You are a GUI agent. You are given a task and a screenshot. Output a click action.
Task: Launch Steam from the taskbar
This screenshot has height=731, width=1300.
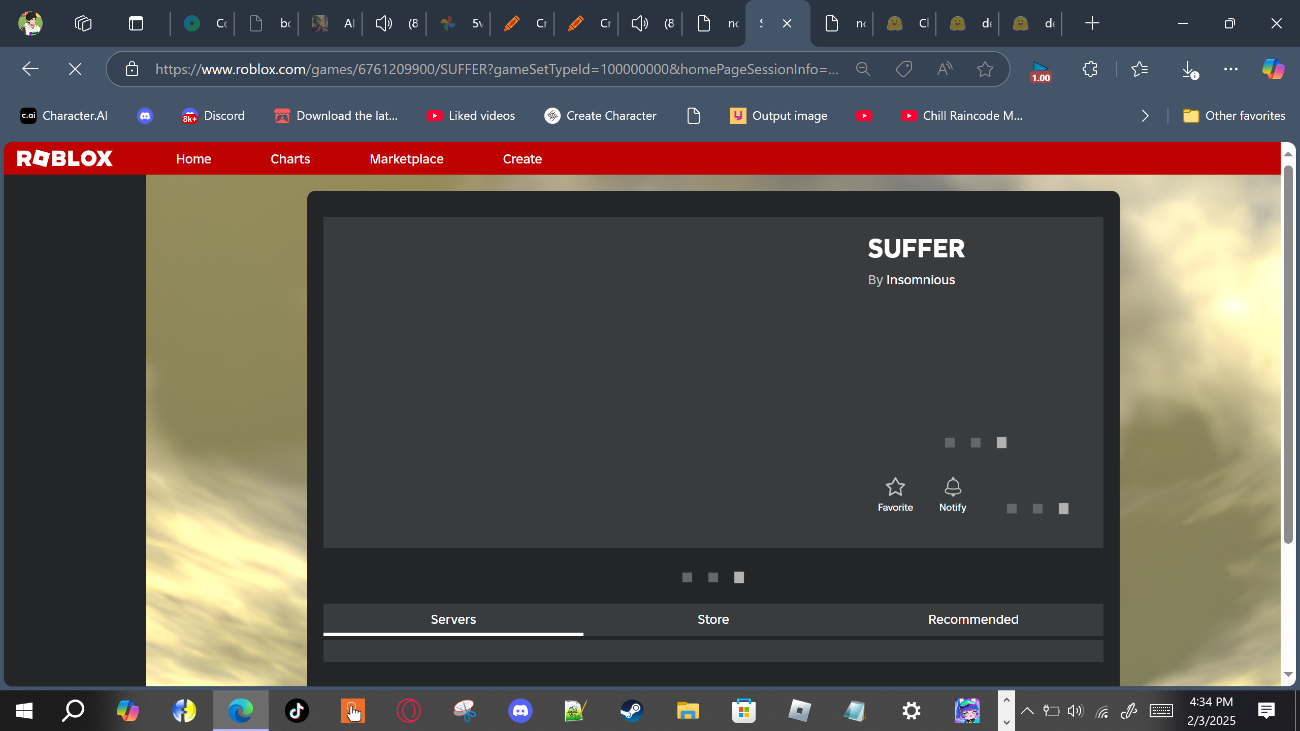point(632,711)
